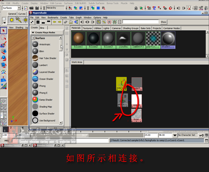Switch to the Cameras tab

click(x=116, y=28)
